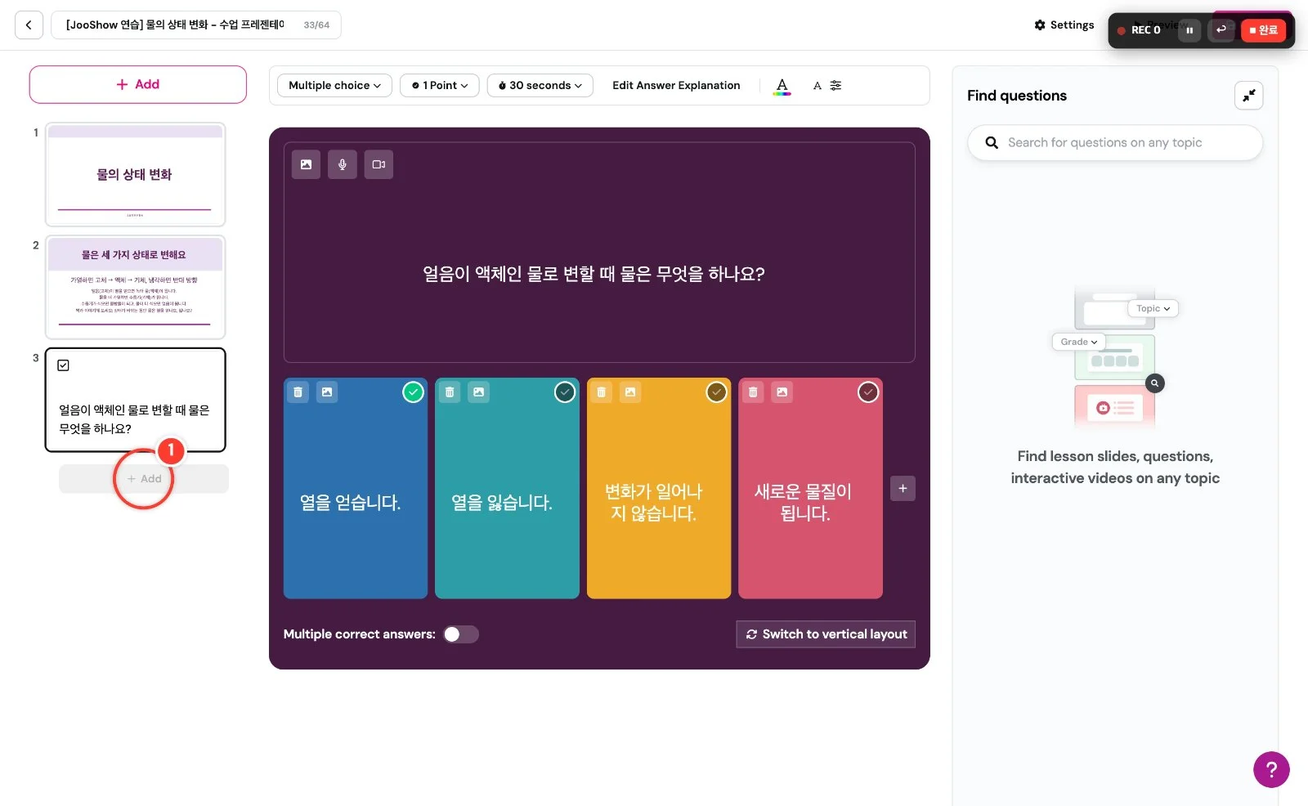Add another answer option with plus
The width and height of the screenshot is (1308, 806).
(x=903, y=489)
